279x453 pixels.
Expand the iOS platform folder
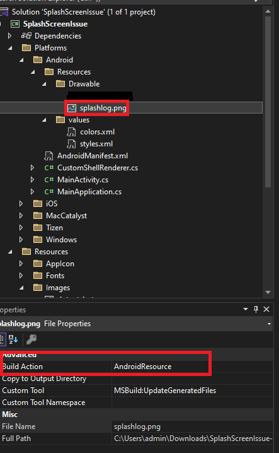21,204
